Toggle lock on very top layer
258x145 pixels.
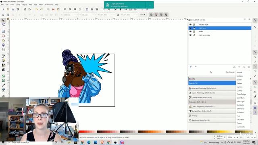click(194, 25)
